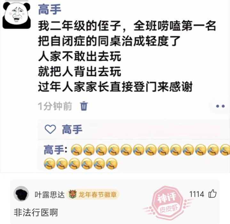Open the 龙年春节徽章 badge label
Image resolution: width=230 pixels, height=224 pixels.
[98, 195]
